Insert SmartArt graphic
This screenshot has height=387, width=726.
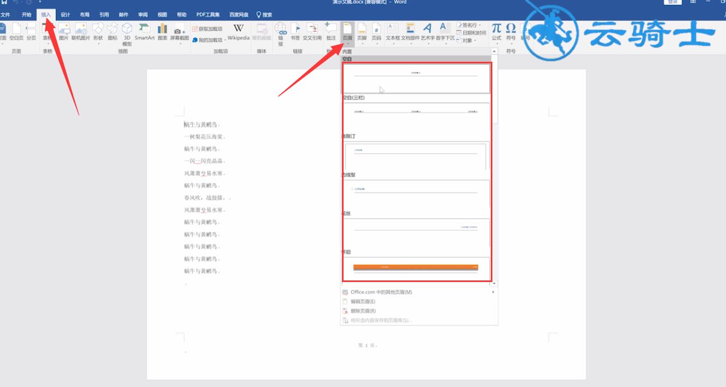point(144,32)
